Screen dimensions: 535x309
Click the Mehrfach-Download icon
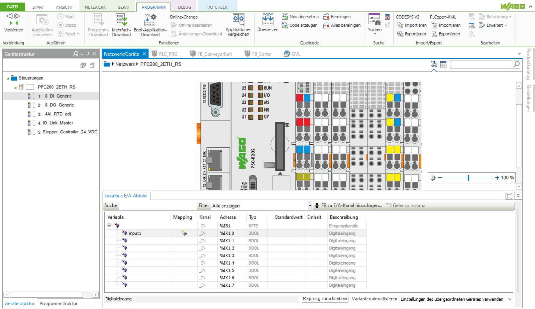point(121,20)
